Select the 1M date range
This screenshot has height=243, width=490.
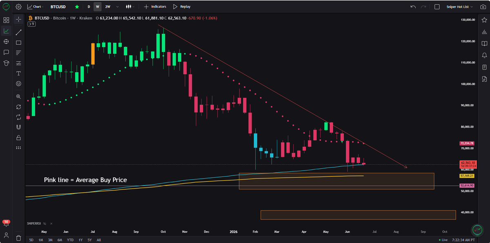[41, 240]
